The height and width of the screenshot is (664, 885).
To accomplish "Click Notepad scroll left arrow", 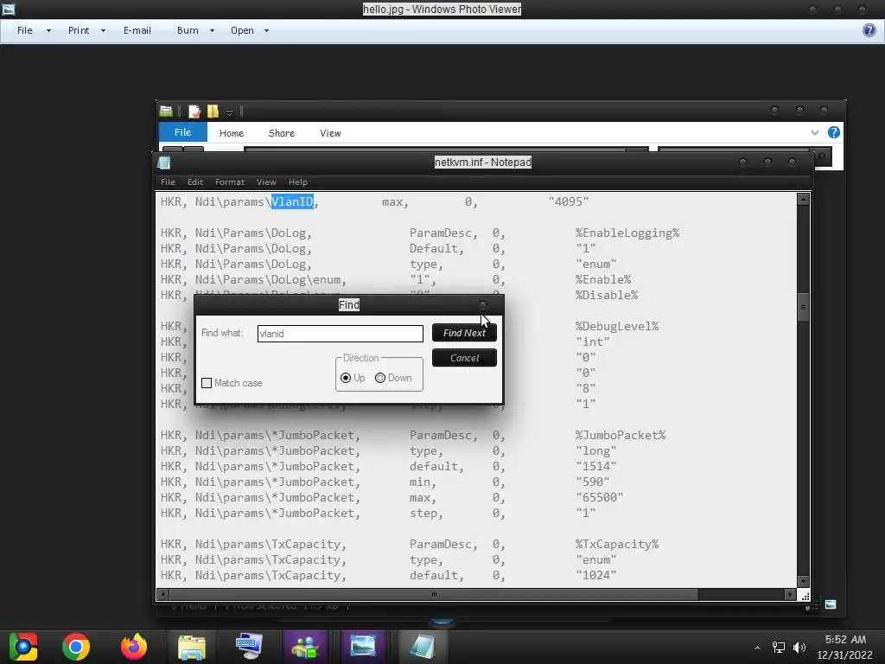I will [x=162, y=594].
